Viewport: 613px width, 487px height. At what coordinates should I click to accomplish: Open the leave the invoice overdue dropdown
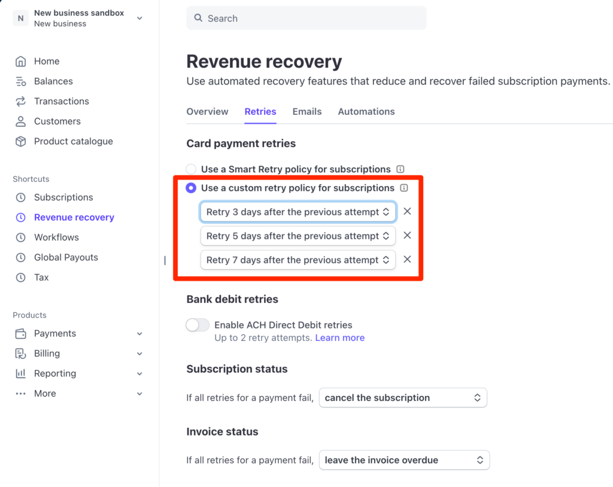[404, 460]
